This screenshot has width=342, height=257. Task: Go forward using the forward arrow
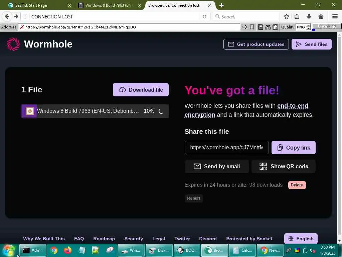pos(16,17)
